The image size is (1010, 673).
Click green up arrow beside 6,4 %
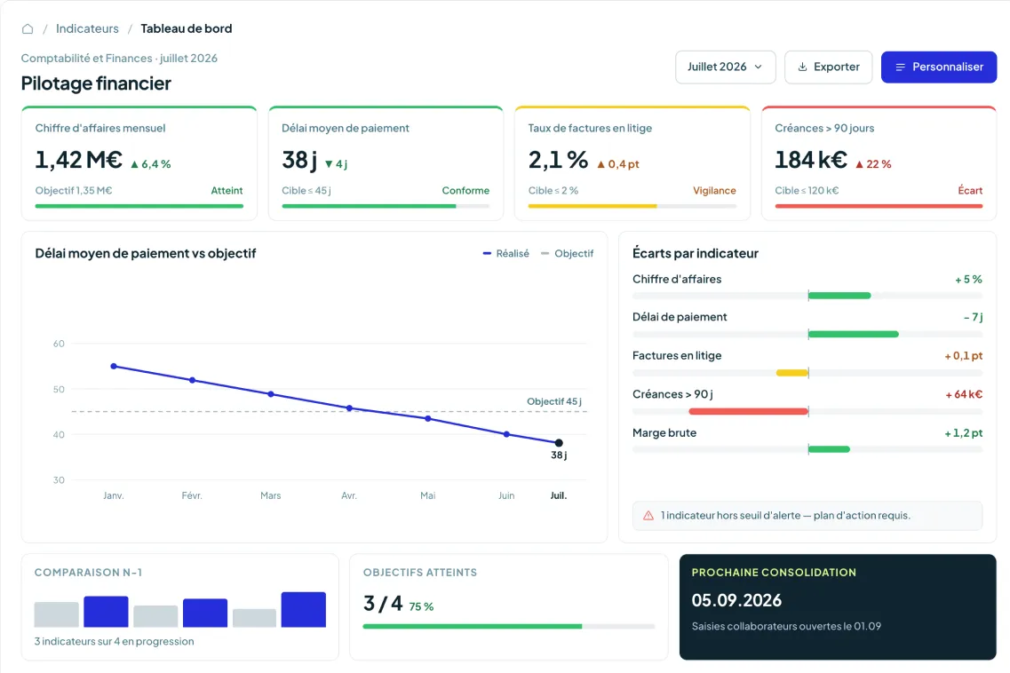pos(135,164)
